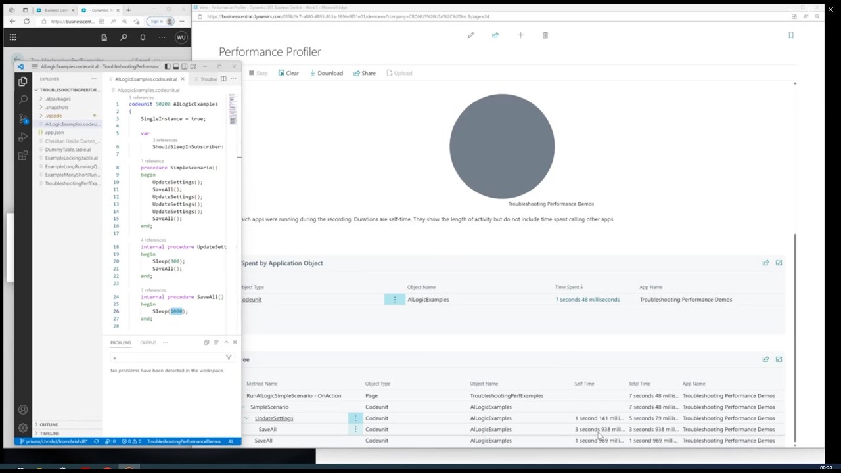The width and height of the screenshot is (841, 473).
Task: Open more actions for UpdateSettings row
Action: coord(355,418)
